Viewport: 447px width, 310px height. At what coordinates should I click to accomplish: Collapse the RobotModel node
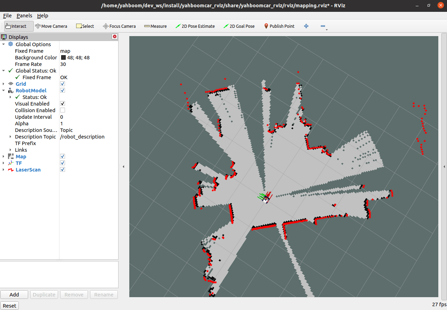[3, 90]
